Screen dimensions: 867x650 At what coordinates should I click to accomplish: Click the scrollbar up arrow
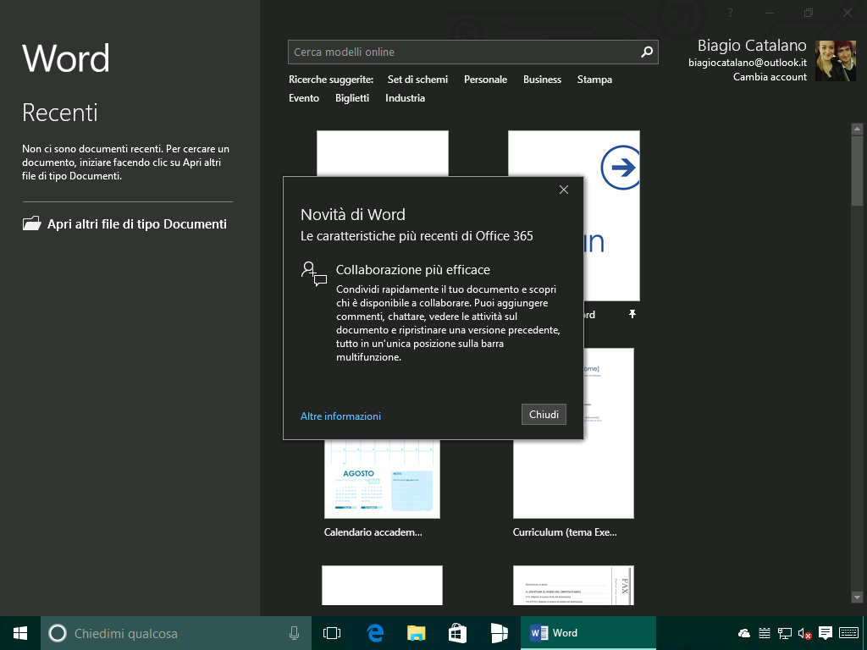[857, 129]
